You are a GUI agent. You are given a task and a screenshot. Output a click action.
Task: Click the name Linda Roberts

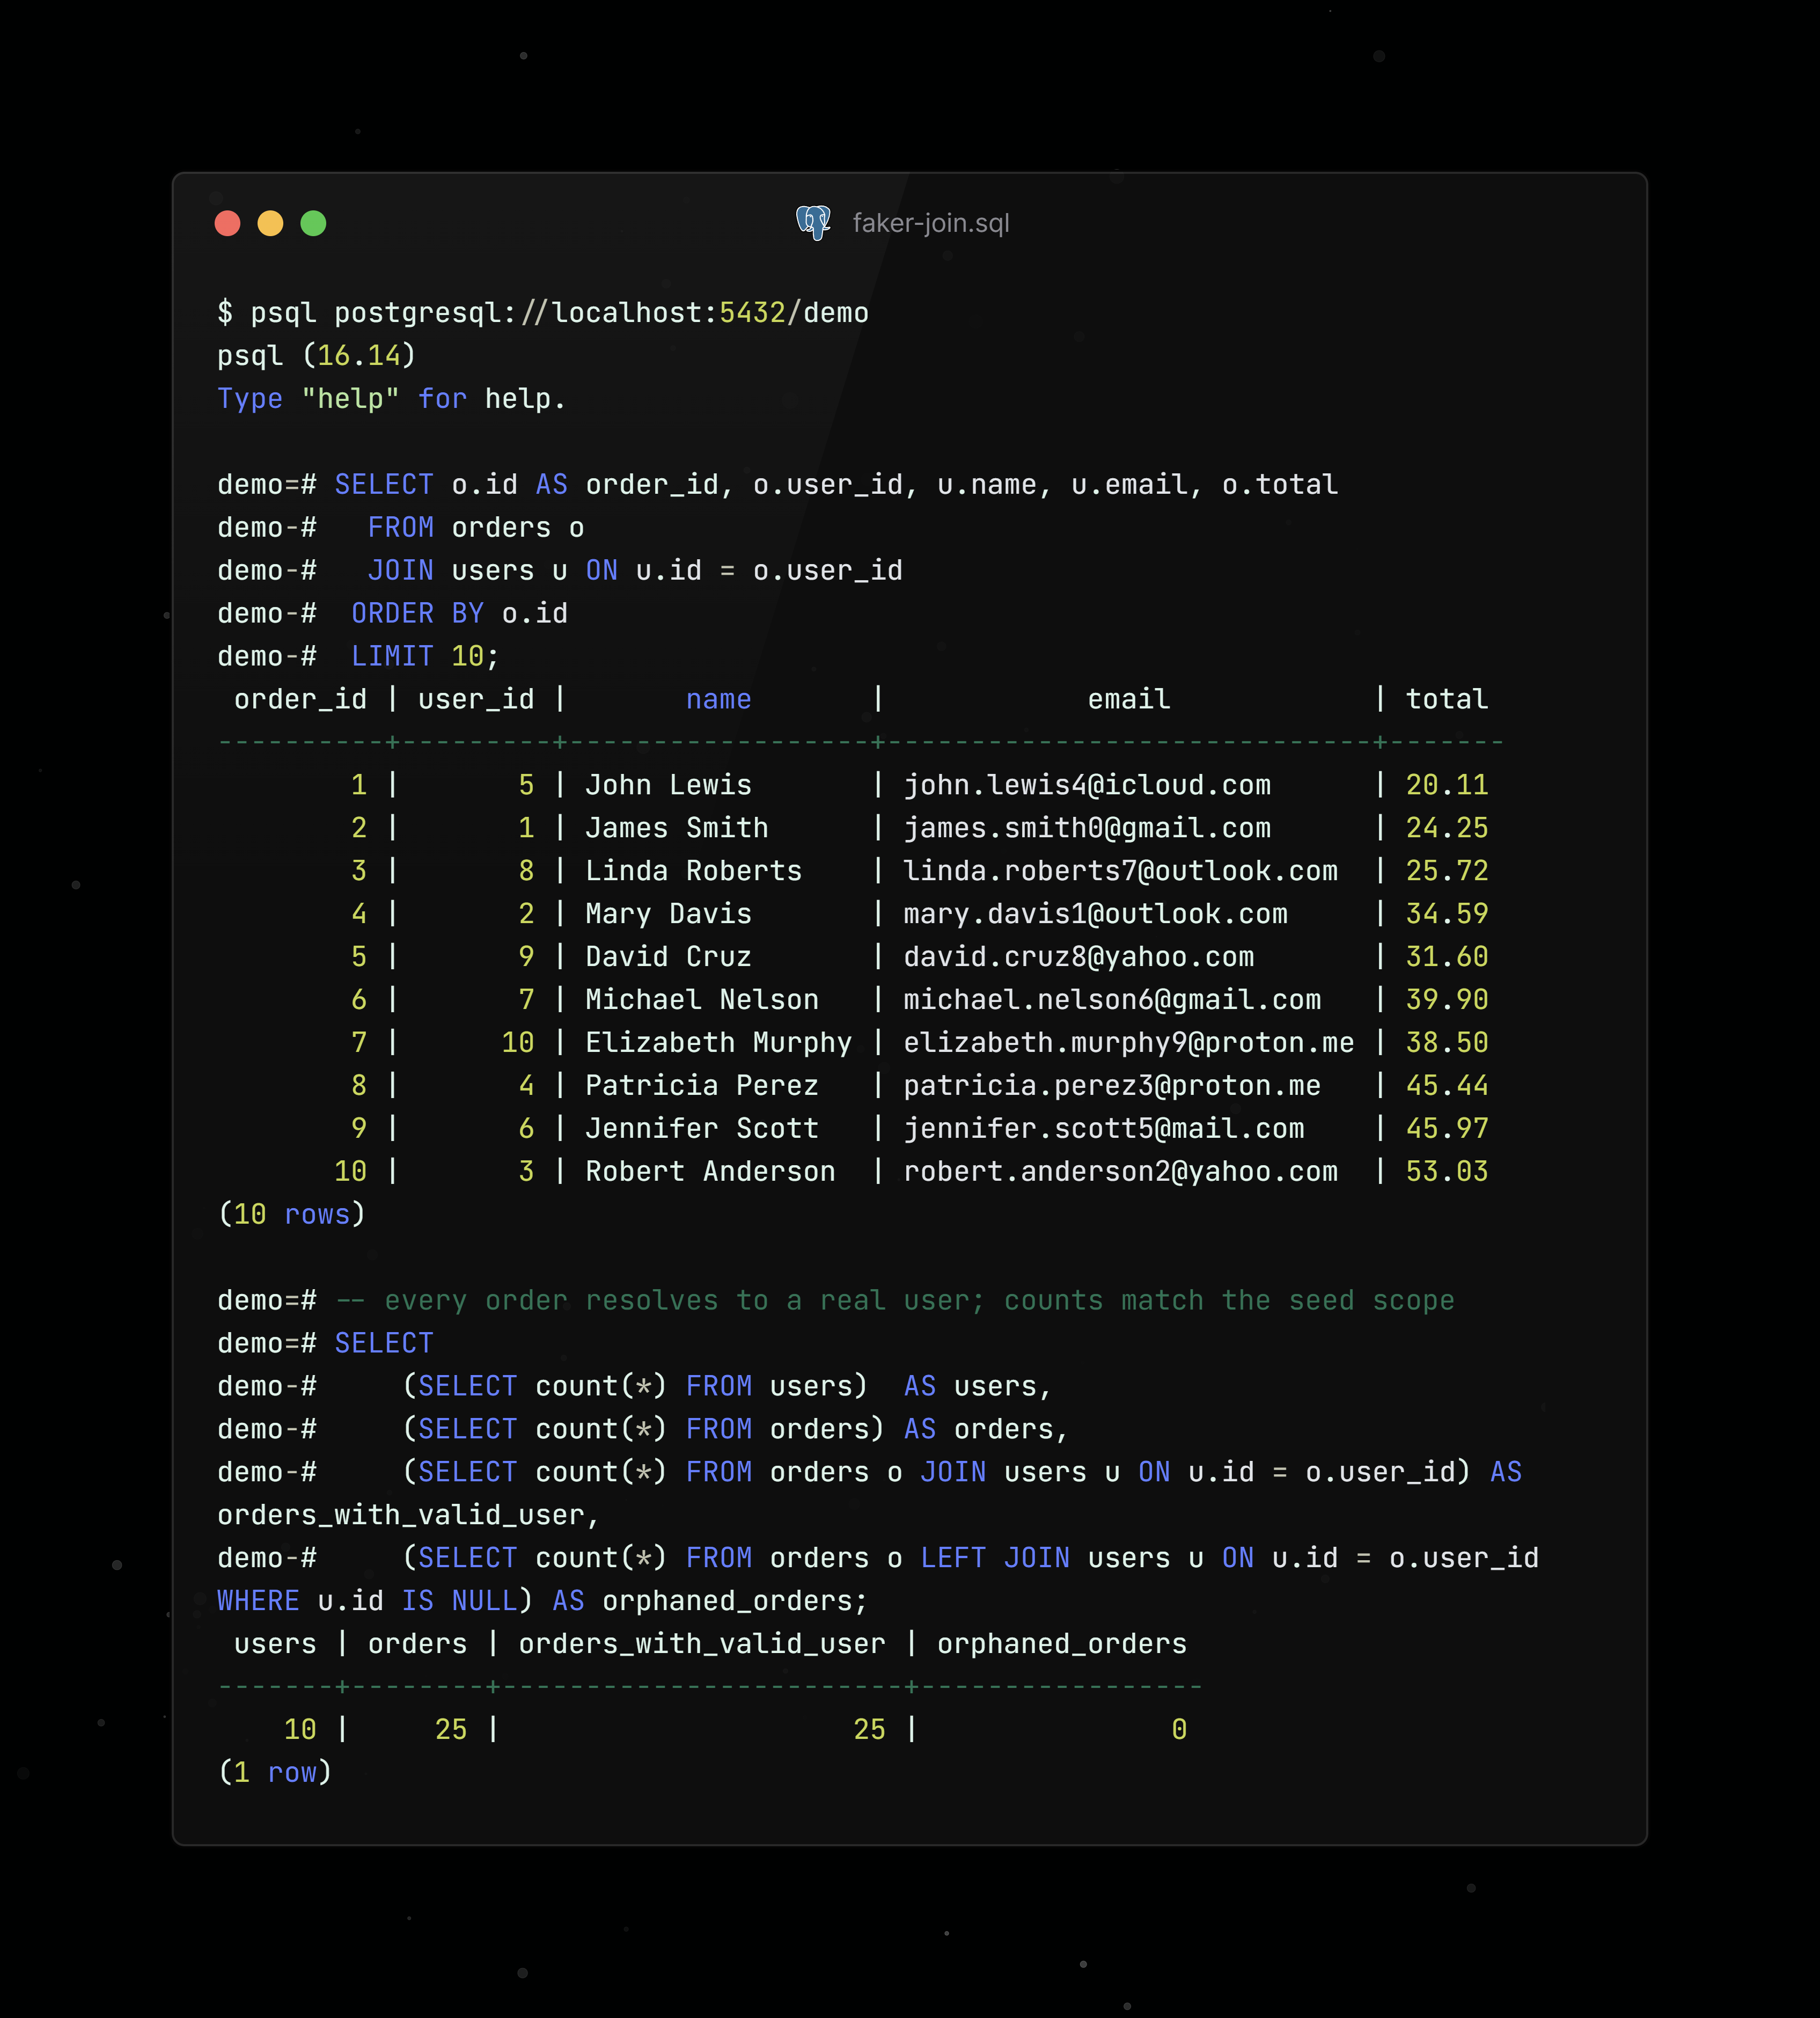coord(693,871)
